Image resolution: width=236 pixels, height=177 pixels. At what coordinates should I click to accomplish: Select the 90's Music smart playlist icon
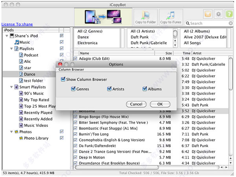click(x=21, y=94)
